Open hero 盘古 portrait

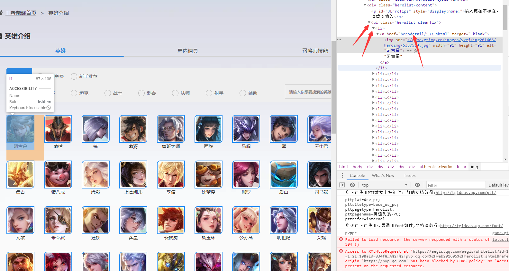(20, 174)
